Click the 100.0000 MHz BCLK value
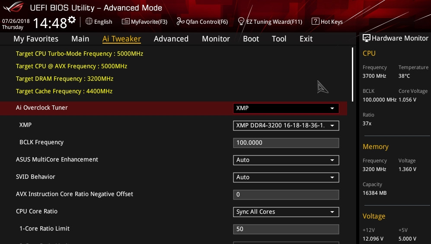The image size is (431, 244). tap(379, 100)
